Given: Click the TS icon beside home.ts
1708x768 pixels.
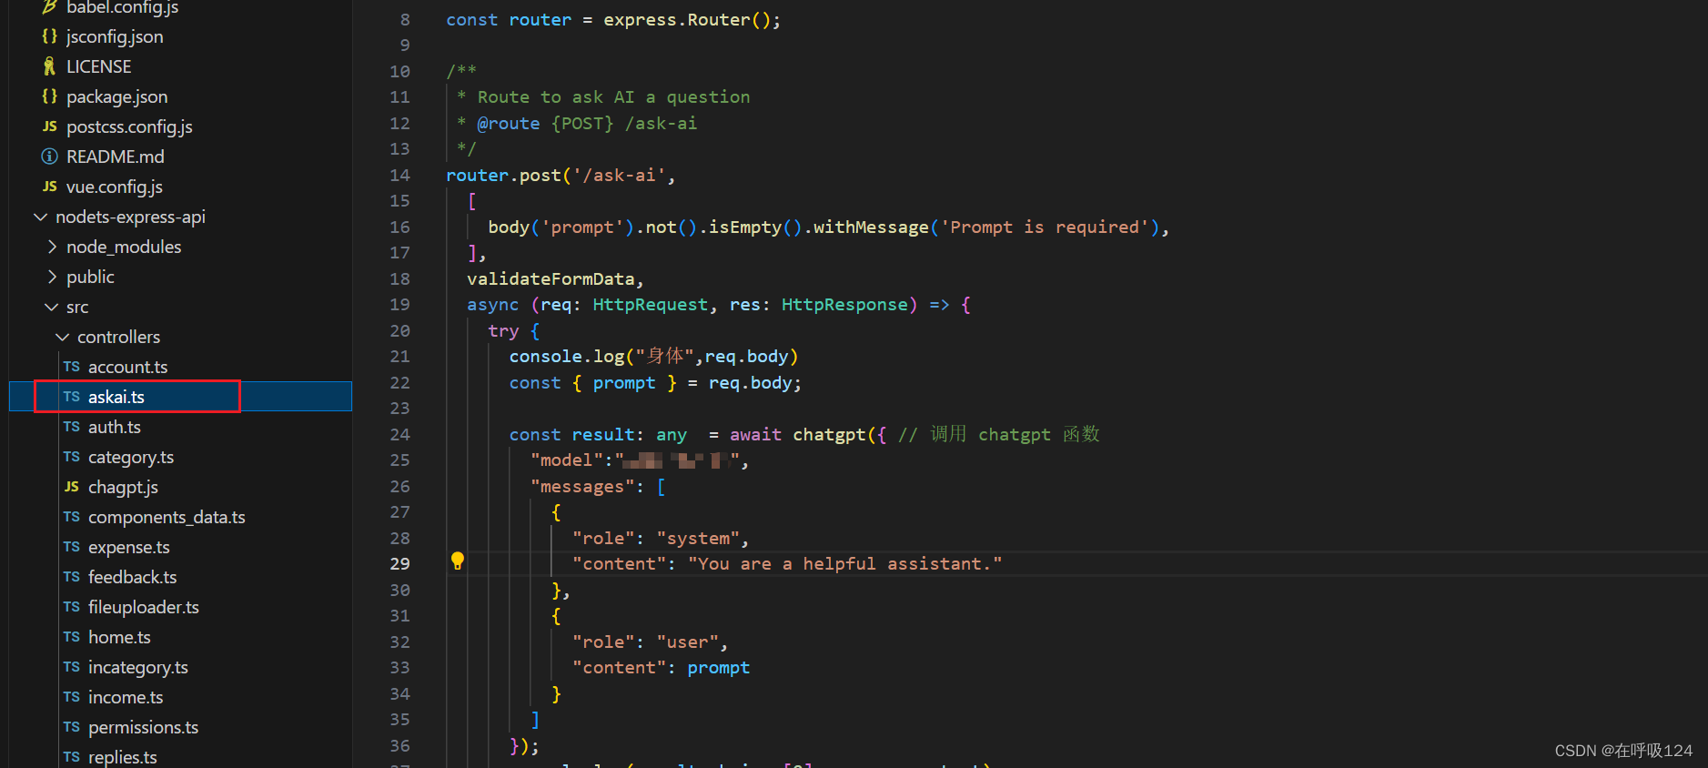Looking at the screenshot, I should 72,637.
